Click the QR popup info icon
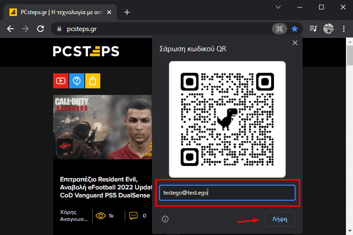 click(165, 219)
